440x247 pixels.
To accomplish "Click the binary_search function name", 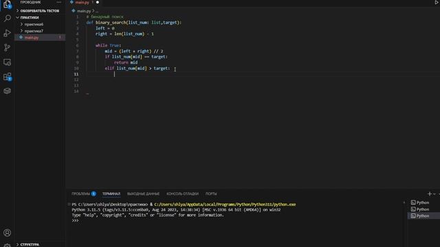I will pyautogui.click(x=111, y=23).
